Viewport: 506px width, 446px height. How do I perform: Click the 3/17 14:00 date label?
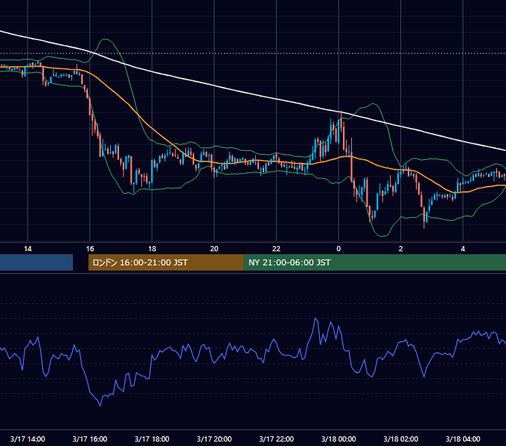(x=28, y=439)
